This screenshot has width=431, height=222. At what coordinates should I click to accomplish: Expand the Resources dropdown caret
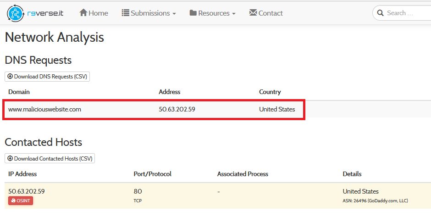coord(234,14)
